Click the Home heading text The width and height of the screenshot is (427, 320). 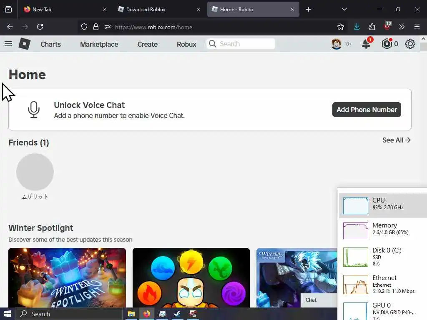click(x=27, y=75)
